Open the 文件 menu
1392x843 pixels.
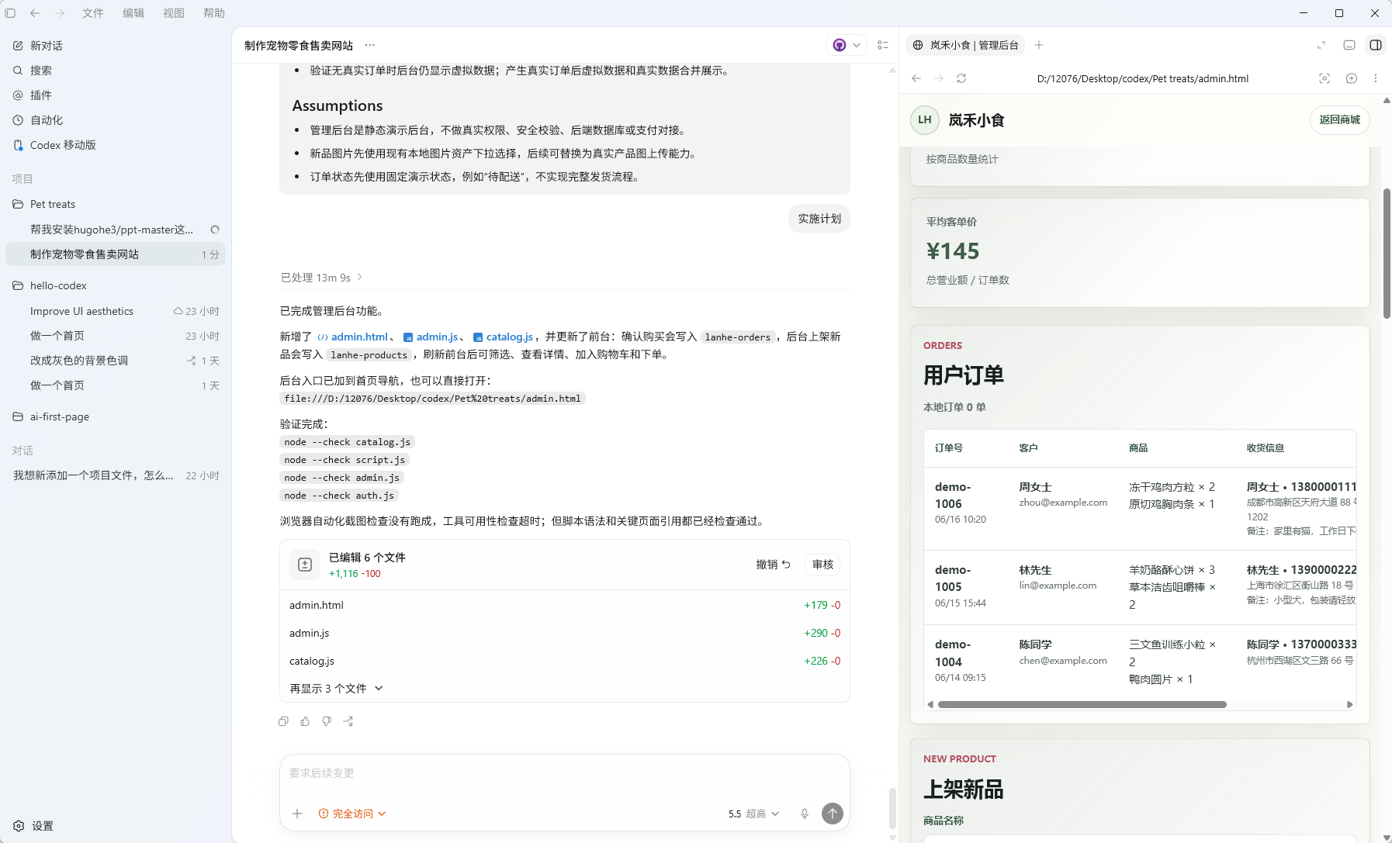click(93, 13)
